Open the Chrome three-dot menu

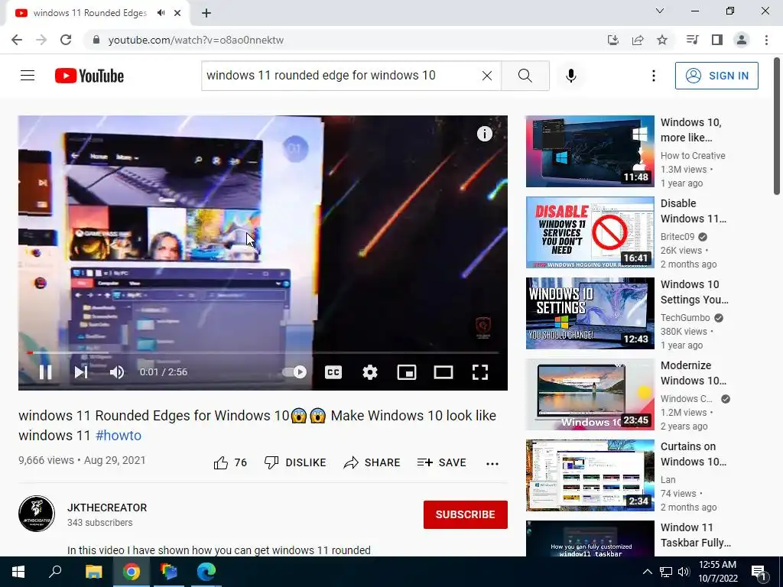[x=766, y=40]
